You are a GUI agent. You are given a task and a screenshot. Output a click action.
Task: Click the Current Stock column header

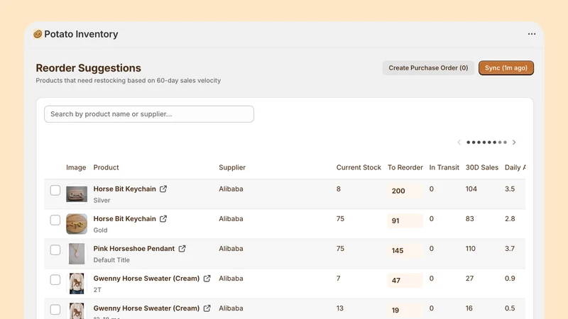click(x=359, y=167)
